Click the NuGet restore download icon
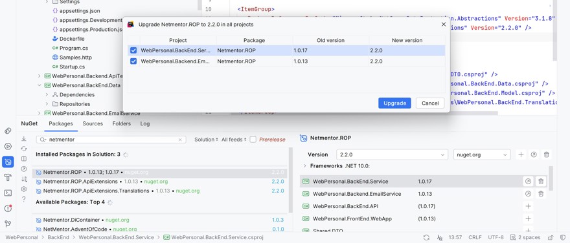Viewport: 570px width, 243px height. [x=24, y=138]
